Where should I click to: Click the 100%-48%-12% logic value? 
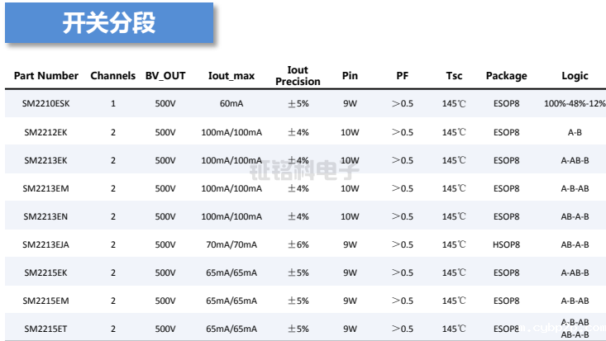575,104
